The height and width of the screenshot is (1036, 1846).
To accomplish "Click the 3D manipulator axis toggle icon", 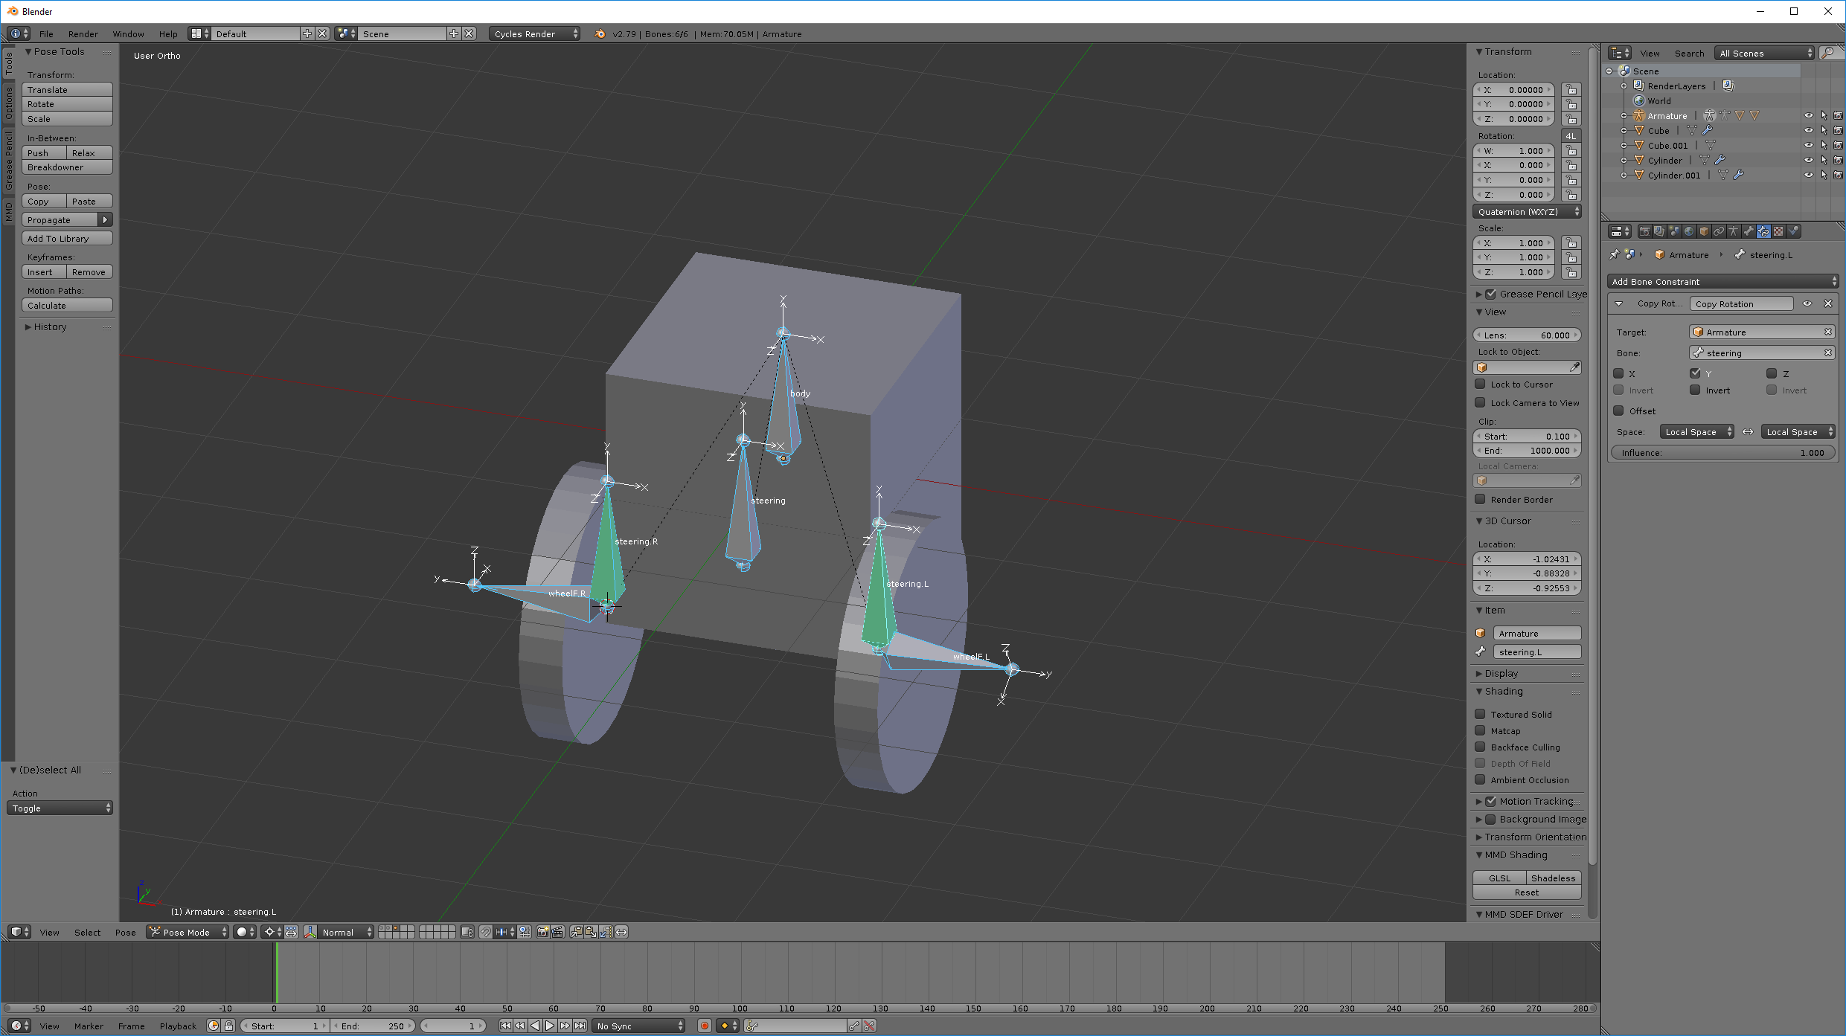I will click(x=310, y=932).
